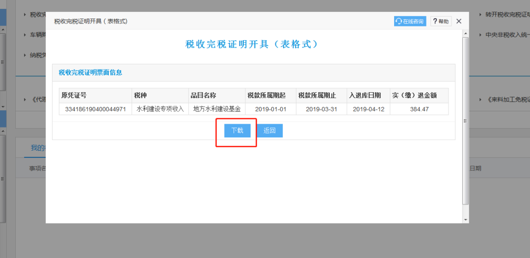Screen dimensions: 530x258
Task: Click the 原凭证号 column header
Action: click(96, 96)
